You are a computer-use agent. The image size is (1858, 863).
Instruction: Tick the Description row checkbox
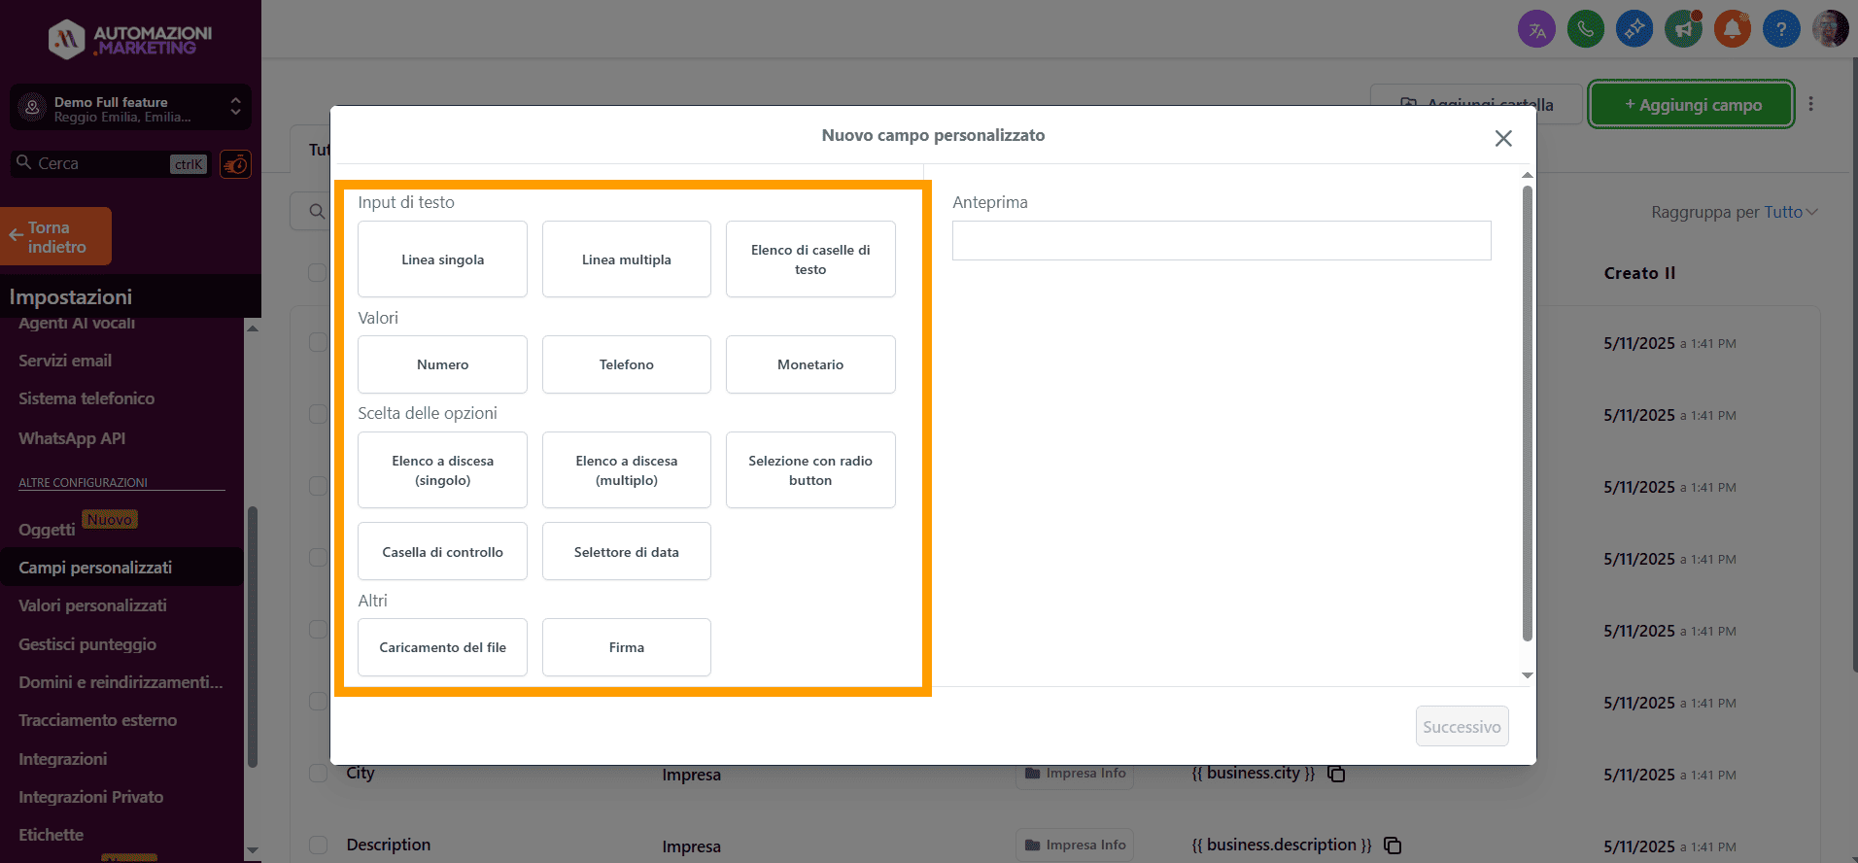click(x=318, y=845)
